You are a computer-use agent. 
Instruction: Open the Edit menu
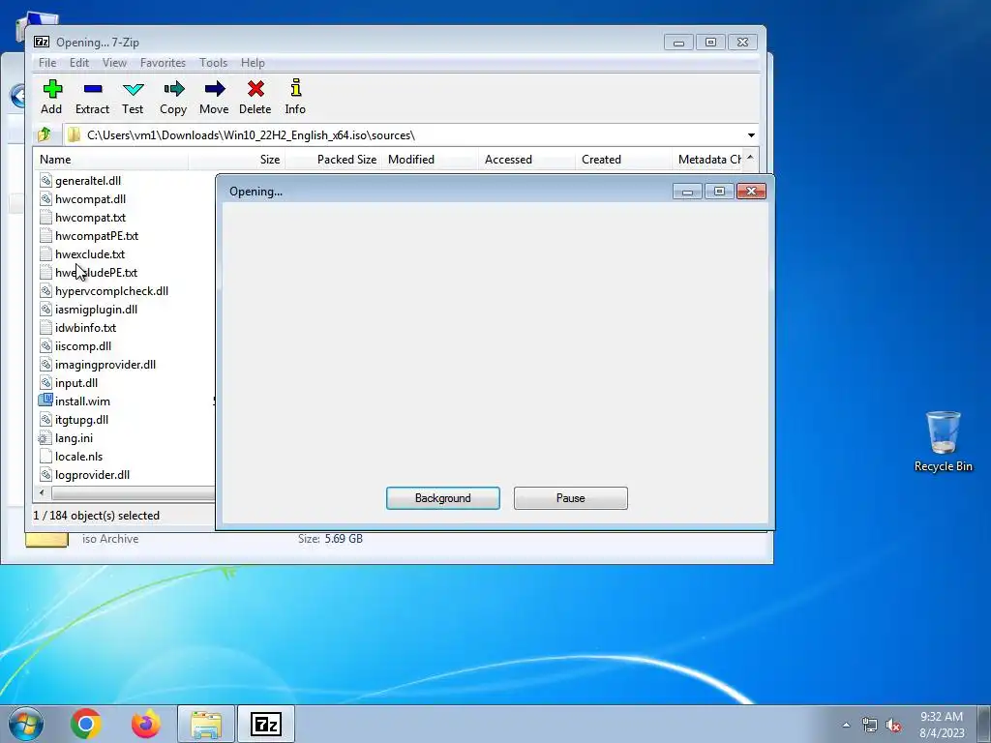tap(79, 63)
